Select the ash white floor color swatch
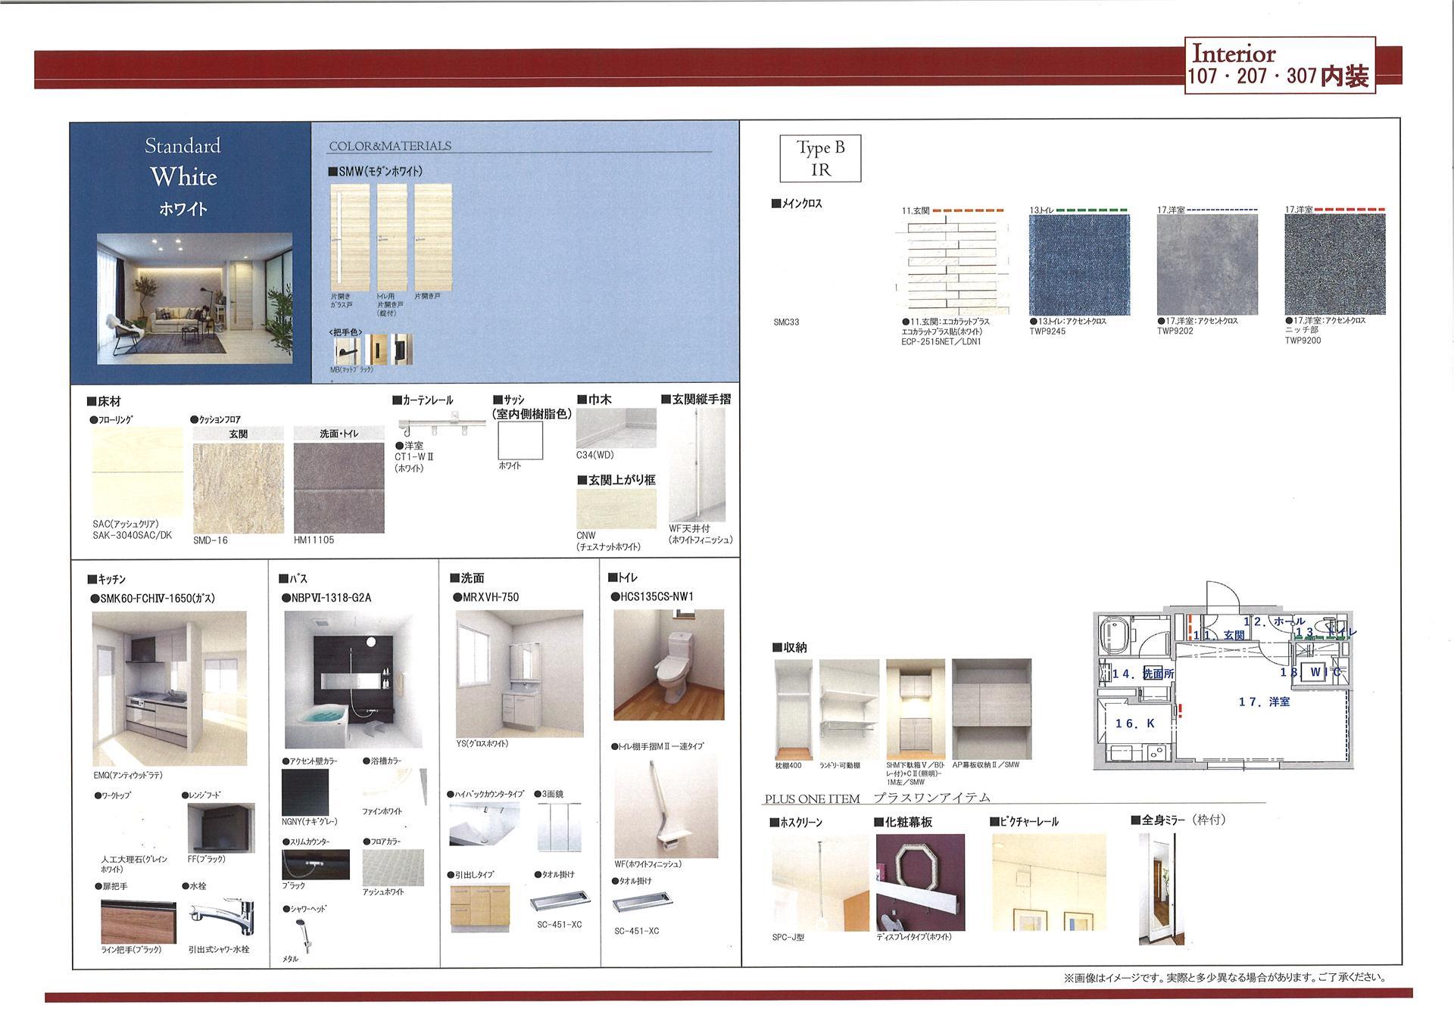This screenshot has width=1454, height=1027. [393, 867]
